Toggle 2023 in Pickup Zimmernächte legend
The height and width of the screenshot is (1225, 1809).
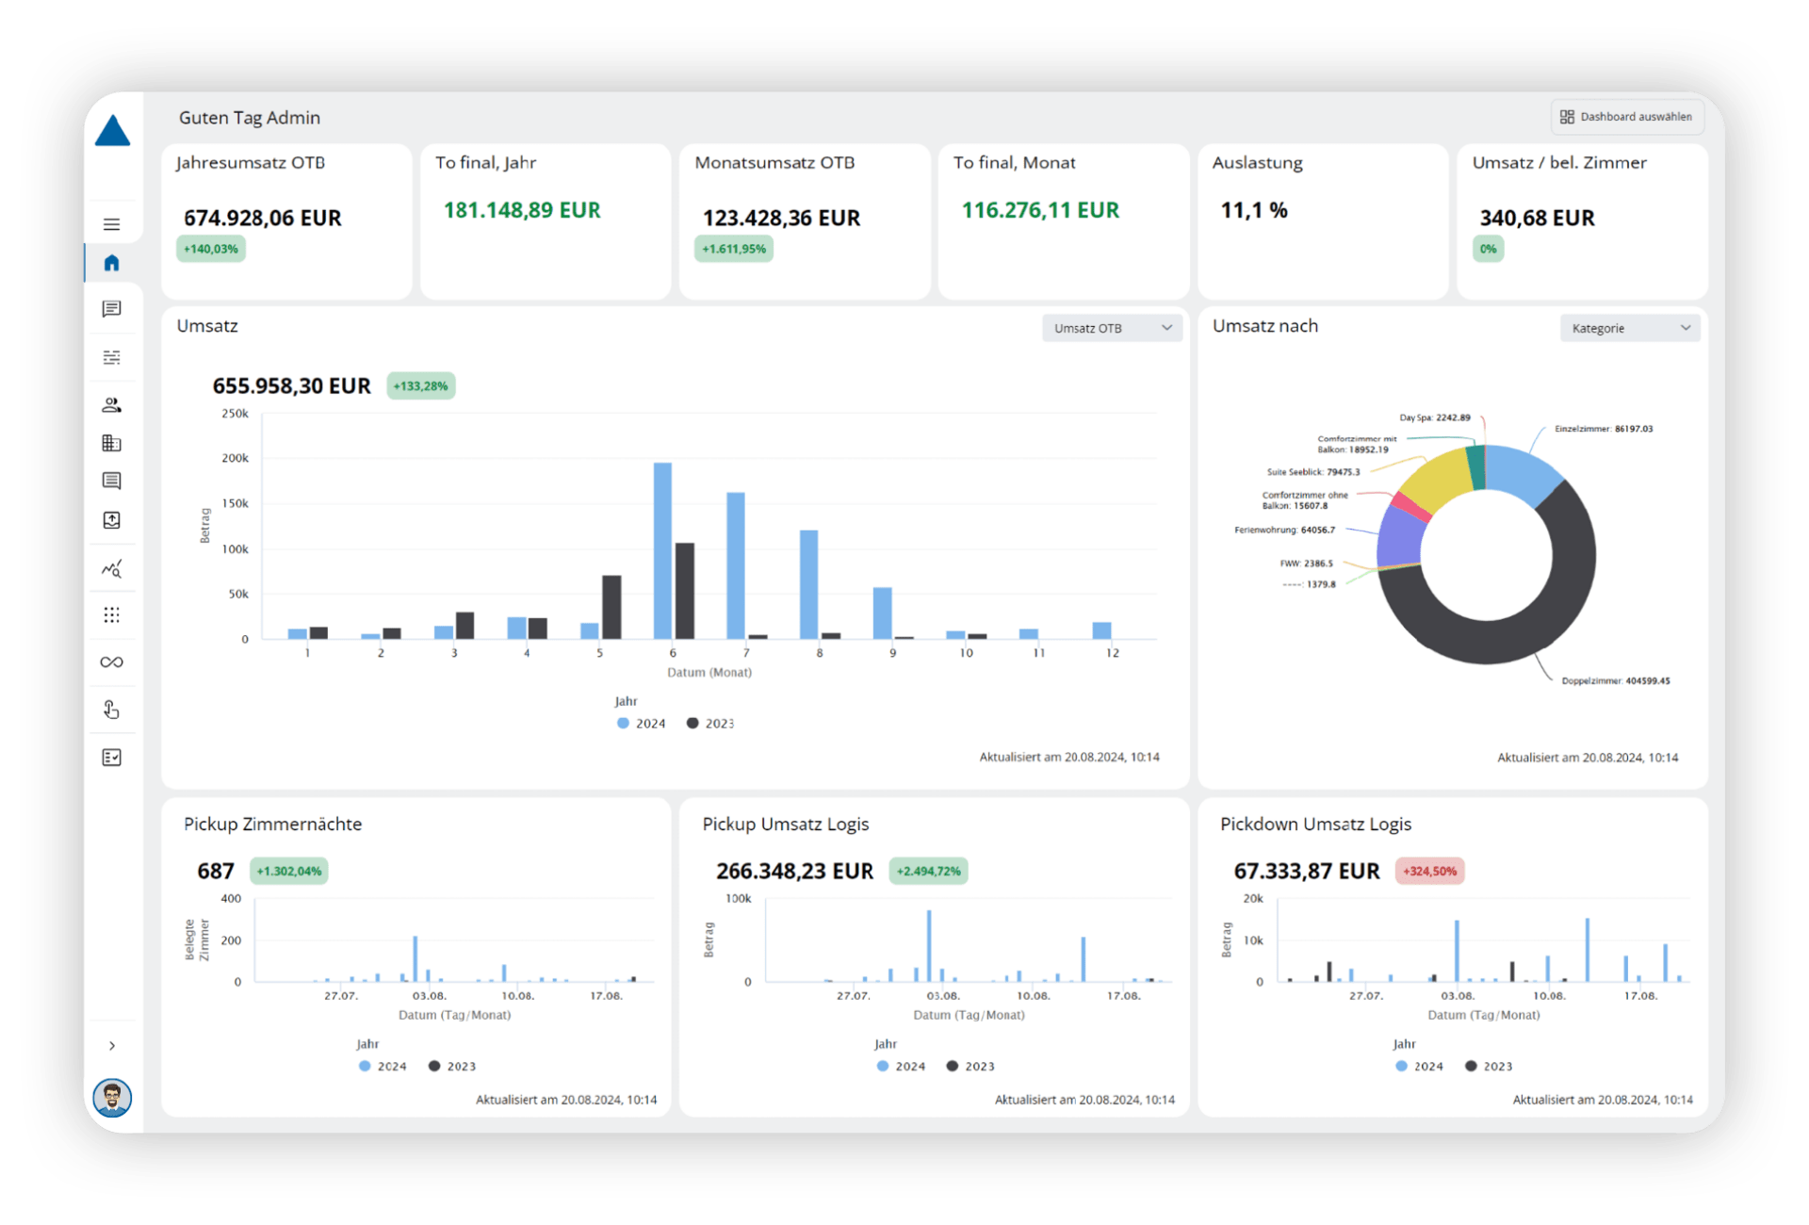click(x=452, y=1067)
